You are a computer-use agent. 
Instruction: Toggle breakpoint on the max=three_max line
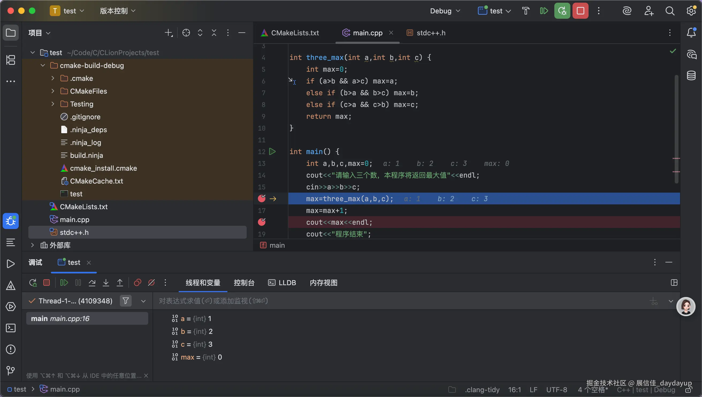(x=262, y=198)
